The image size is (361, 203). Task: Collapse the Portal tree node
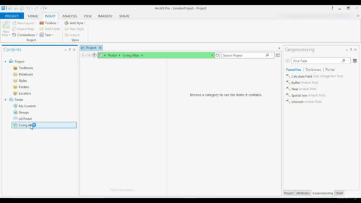[6, 100]
